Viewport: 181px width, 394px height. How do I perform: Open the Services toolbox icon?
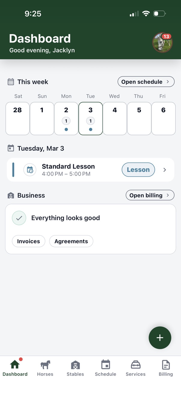pos(136,365)
